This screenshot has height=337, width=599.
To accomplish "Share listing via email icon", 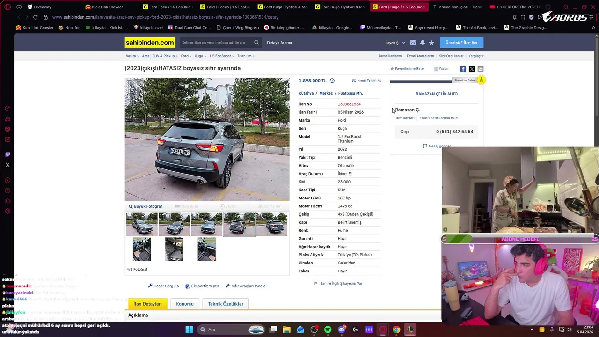I will point(481,69).
